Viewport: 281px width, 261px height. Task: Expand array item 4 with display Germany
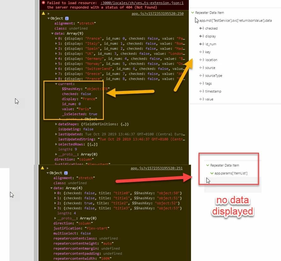point(56,59)
